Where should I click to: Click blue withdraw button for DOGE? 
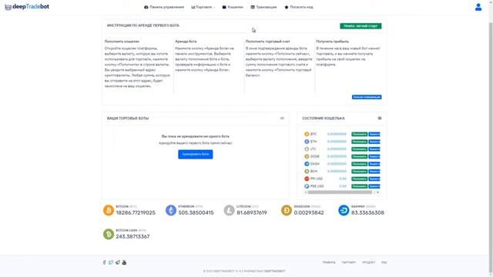coord(374,156)
